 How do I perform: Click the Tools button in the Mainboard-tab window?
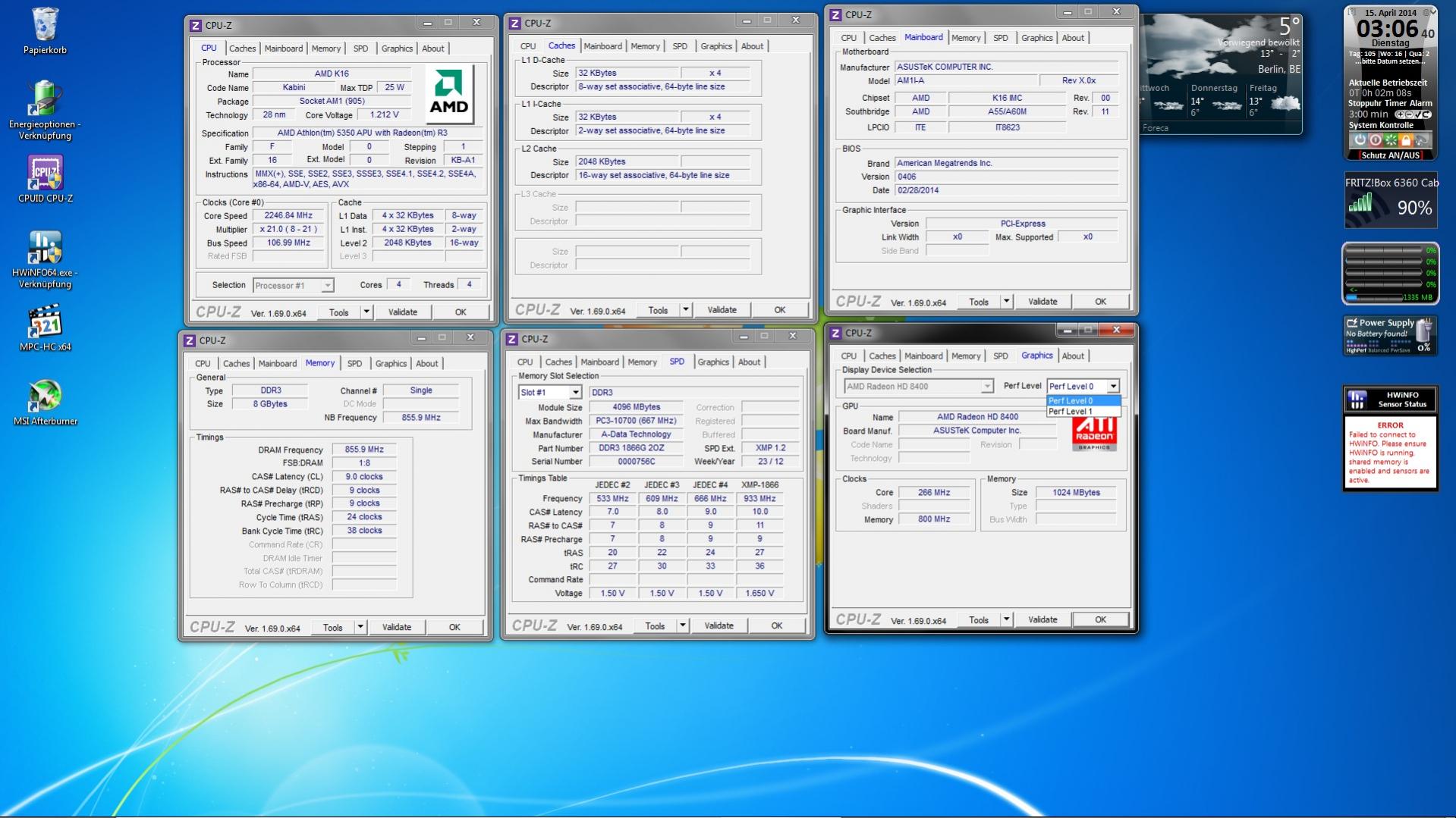pyautogui.click(x=979, y=302)
